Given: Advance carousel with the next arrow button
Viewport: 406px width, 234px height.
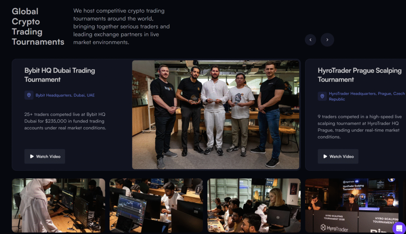Looking at the screenshot, I should coord(327,40).
